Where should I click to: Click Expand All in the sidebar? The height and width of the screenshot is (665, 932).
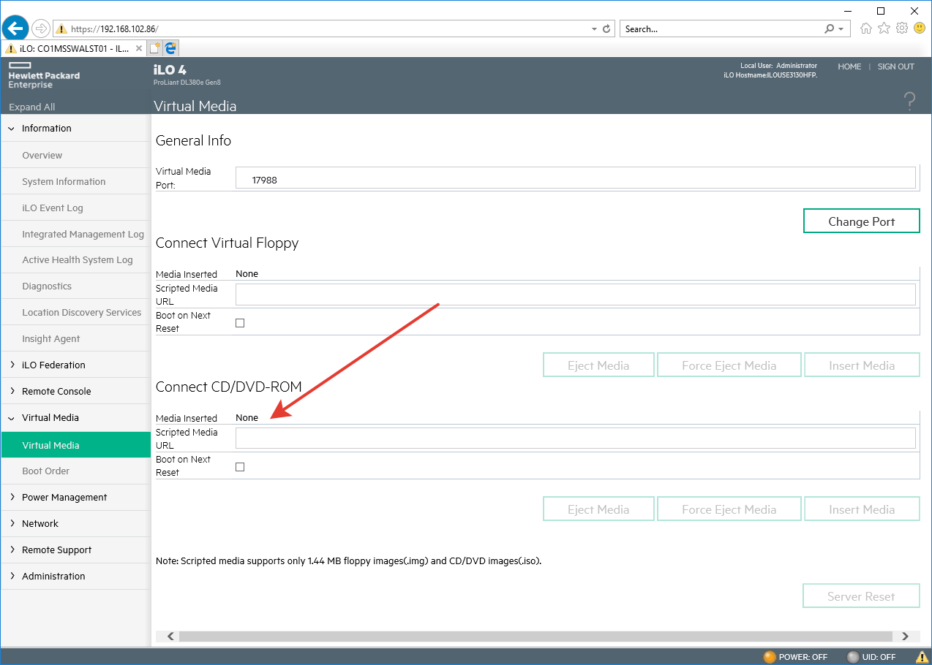(32, 107)
